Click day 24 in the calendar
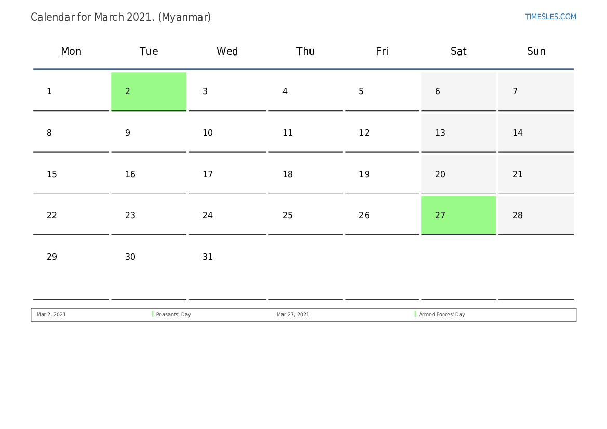 pos(227,215)
